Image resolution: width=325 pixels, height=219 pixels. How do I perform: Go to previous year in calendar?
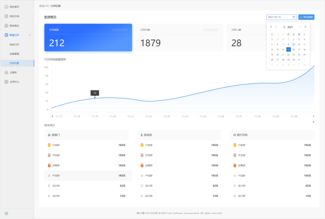tap(271, 27)
